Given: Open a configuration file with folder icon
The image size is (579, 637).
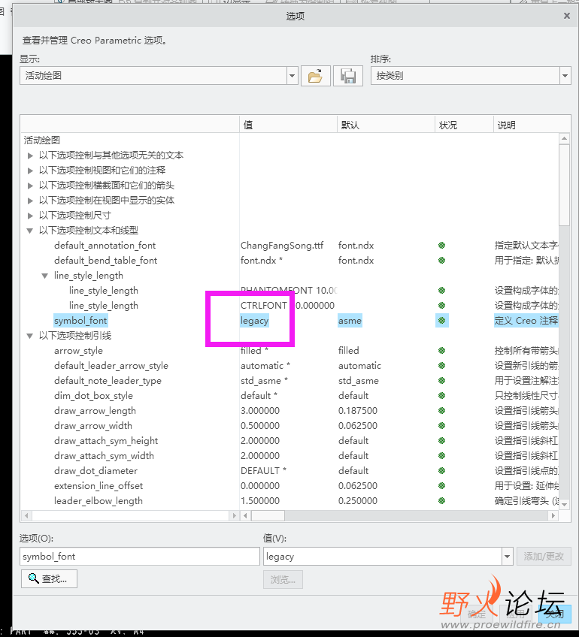Looking at the screenshot, I should (x=315, y=76).
